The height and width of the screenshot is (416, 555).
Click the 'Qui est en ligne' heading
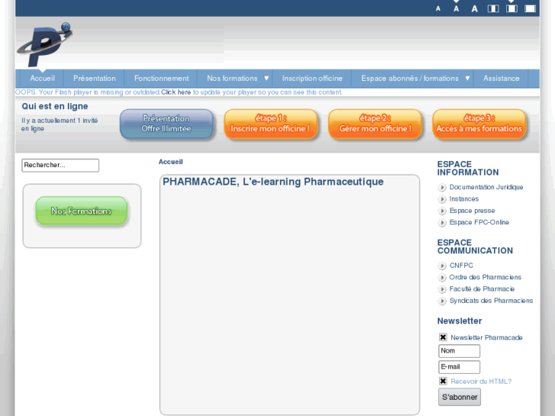55,106
